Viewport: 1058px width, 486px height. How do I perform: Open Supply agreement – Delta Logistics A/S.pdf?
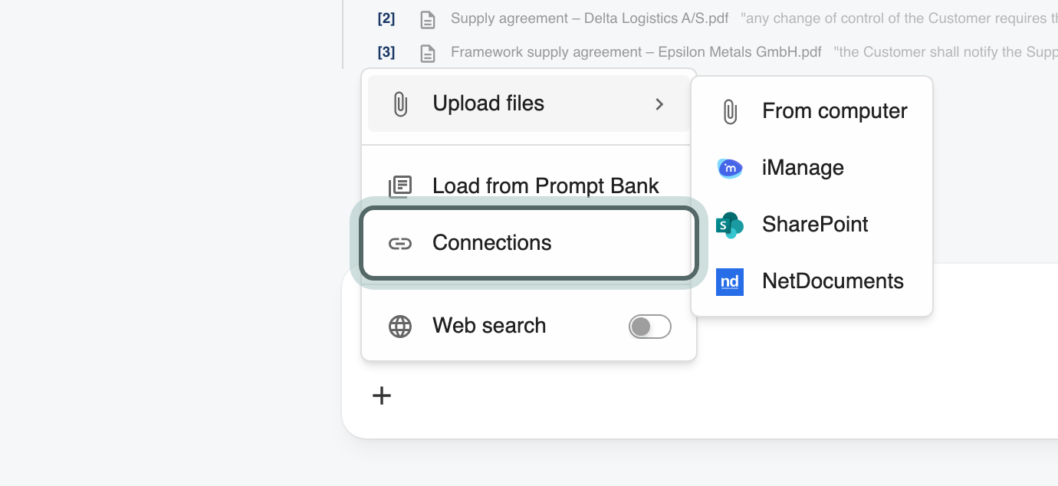(590, 18)
